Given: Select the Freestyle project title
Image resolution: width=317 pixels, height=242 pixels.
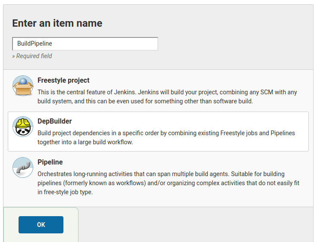Looking at the screenshot, I should 63,80.
